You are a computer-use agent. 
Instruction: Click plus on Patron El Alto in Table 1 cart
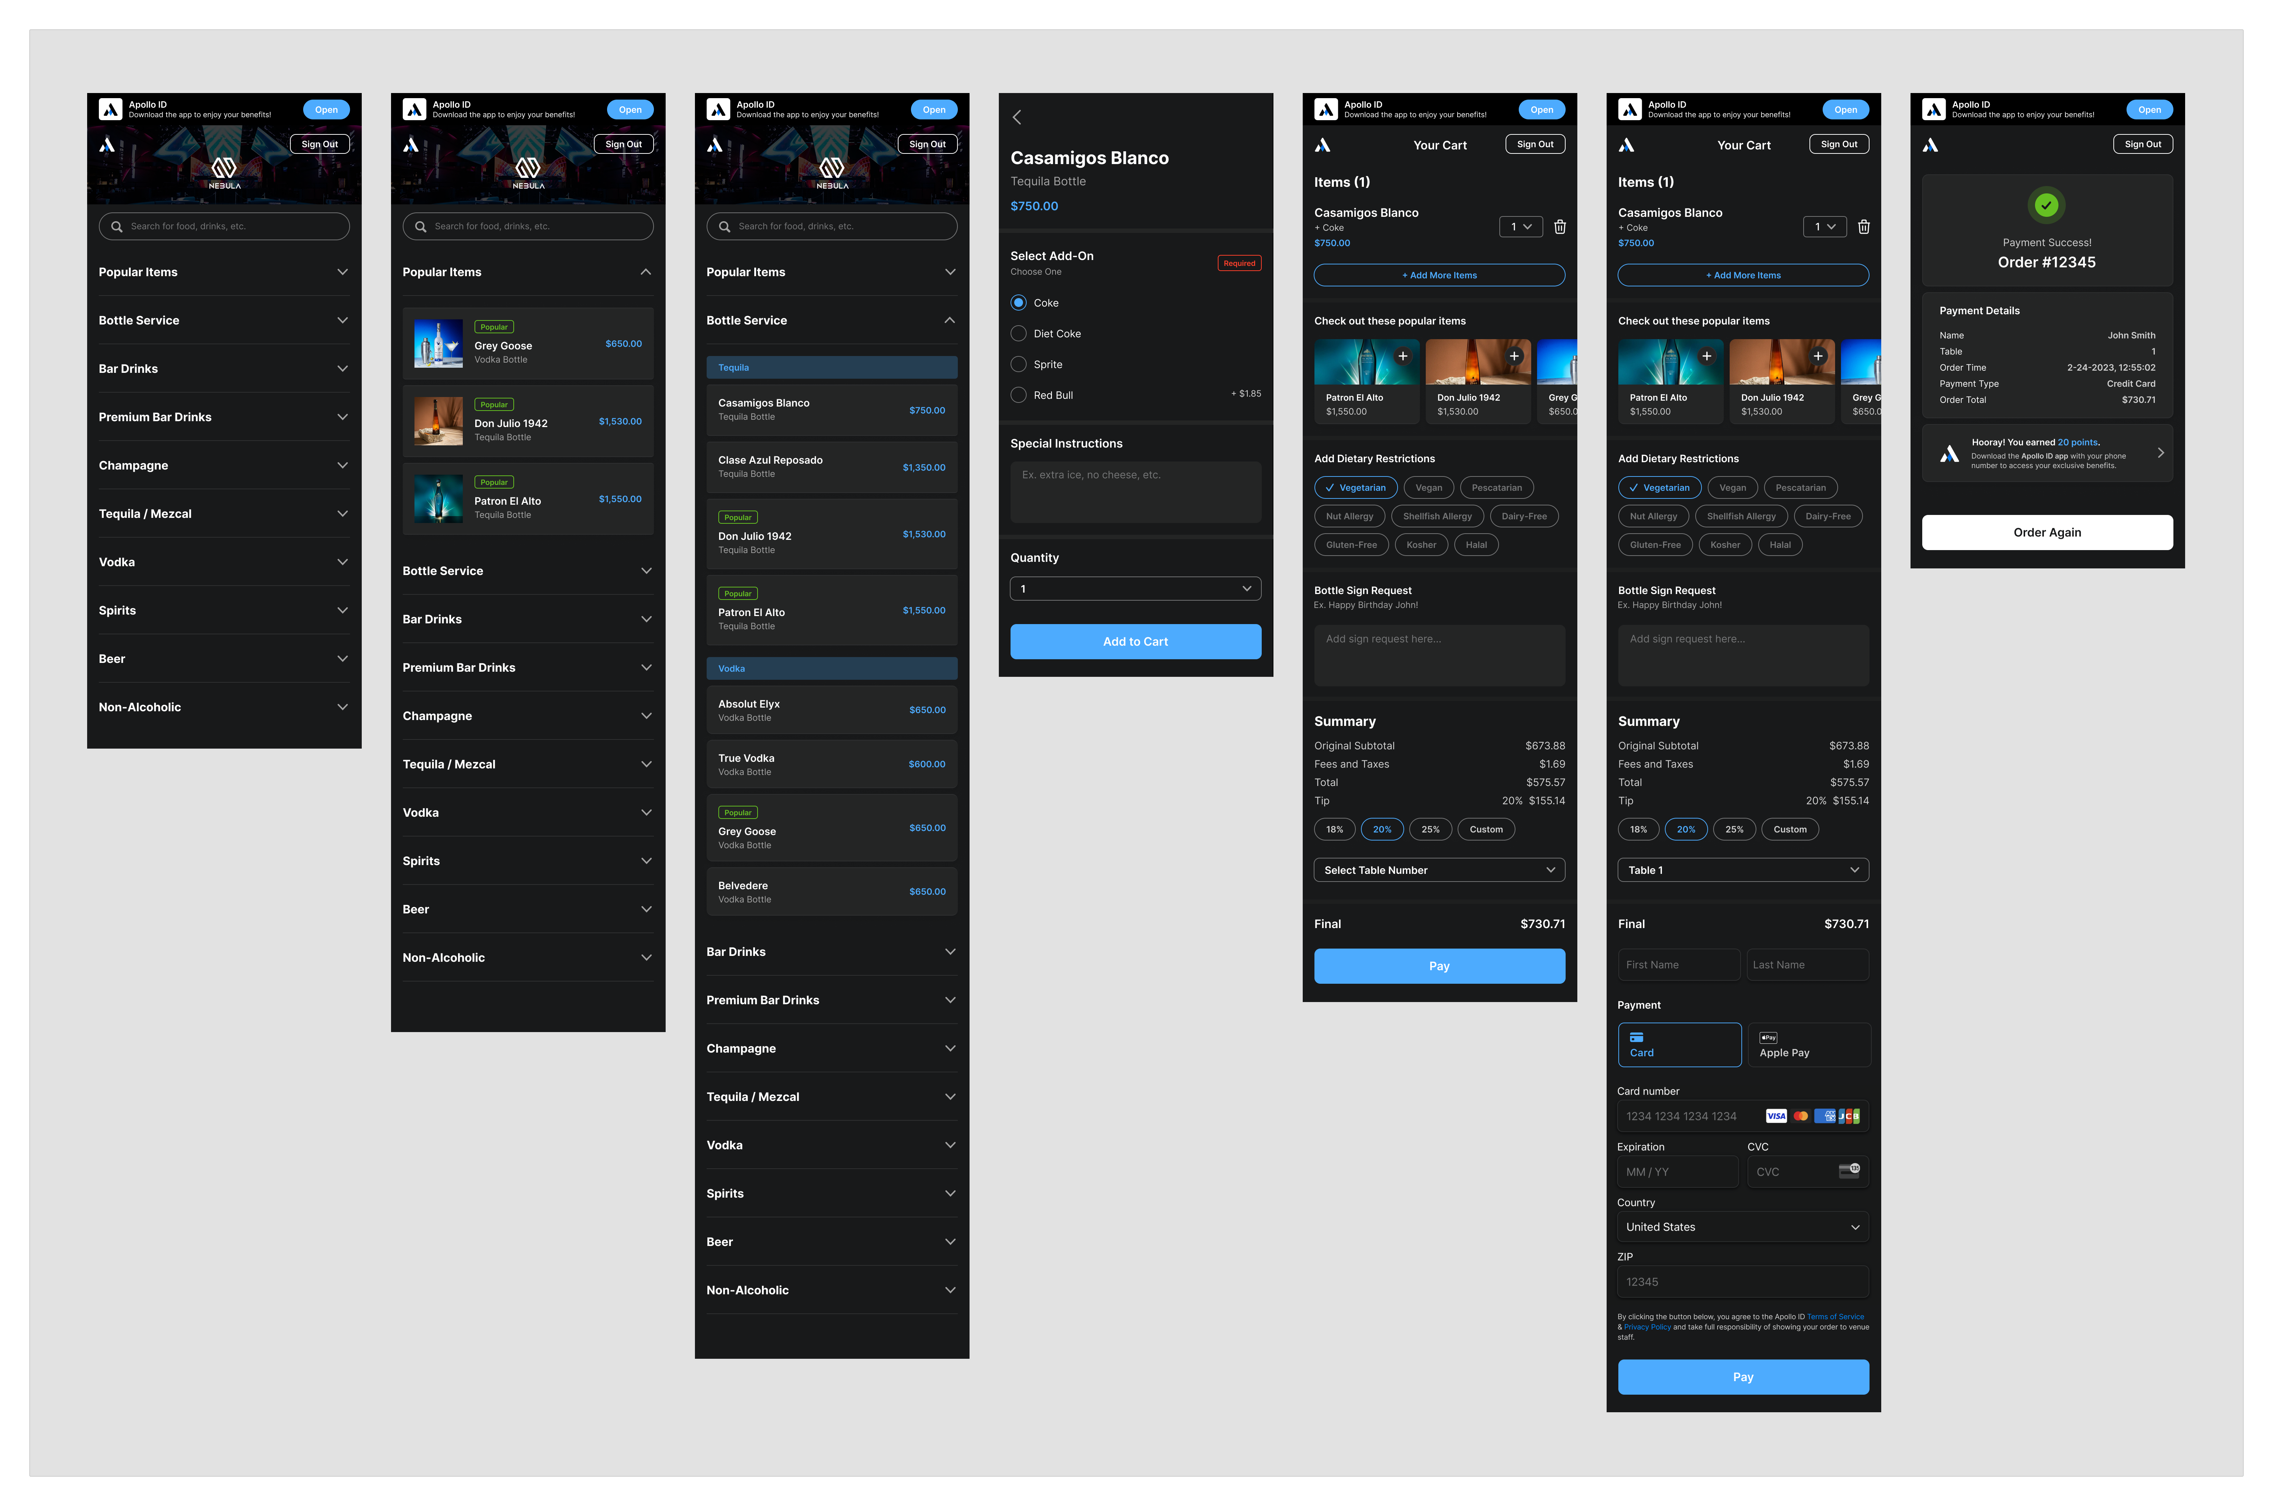(x=1706, y=356)
